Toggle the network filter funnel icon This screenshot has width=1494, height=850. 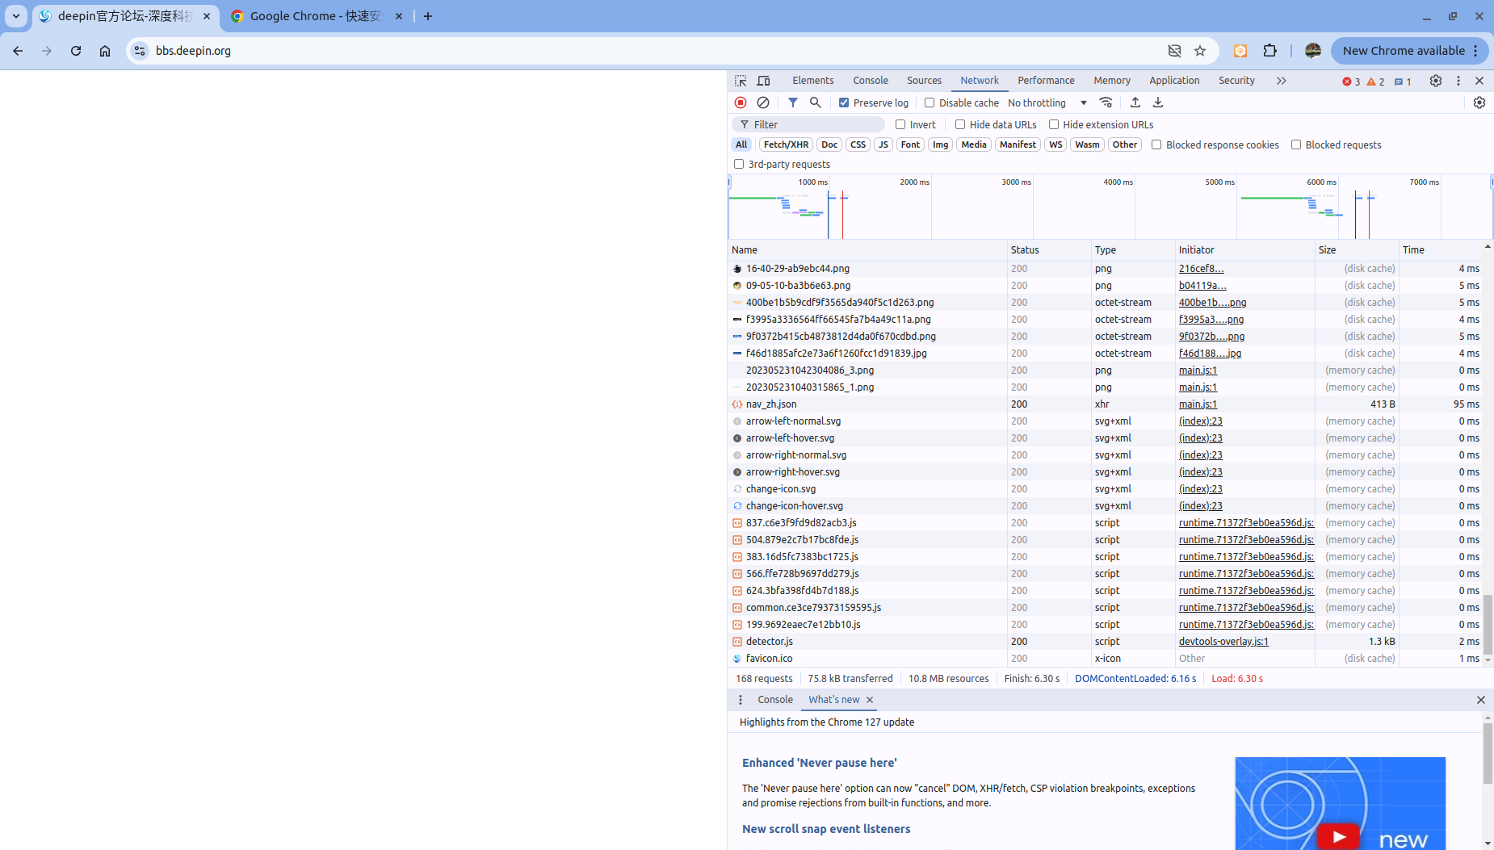793,103
